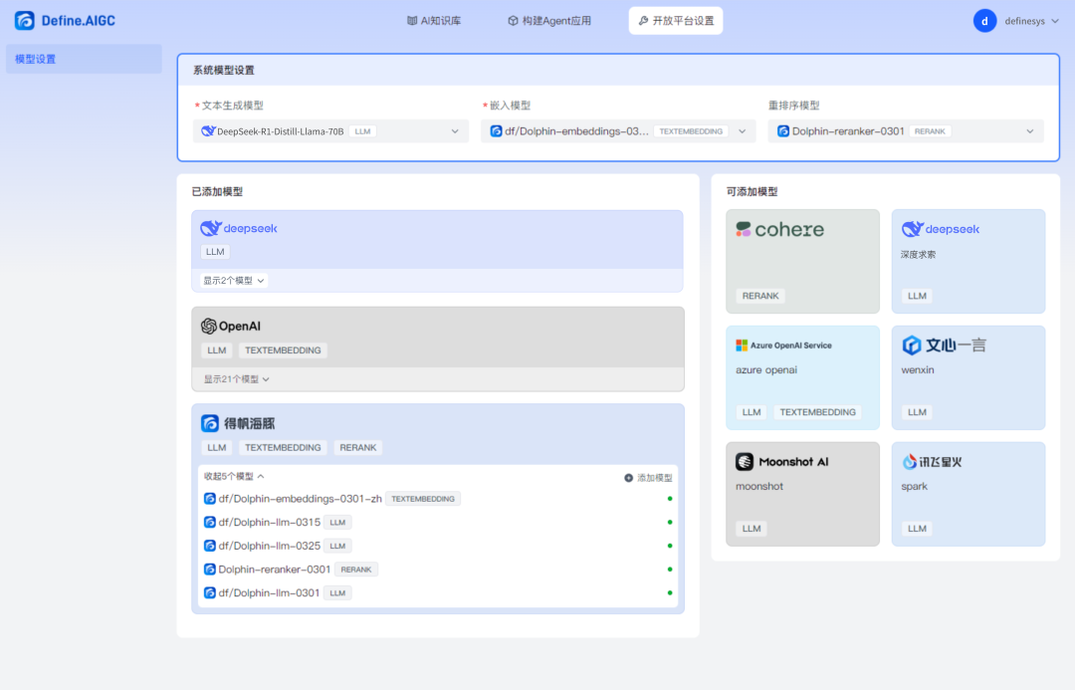Viewport: 1075px width, 690px height.
Task: Click the df/Dolphin-llm-0301 model name
Action: [x=270, y=592]
